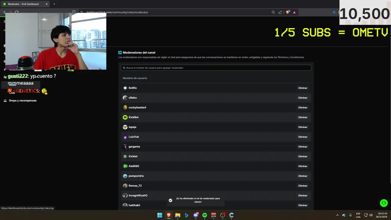Click Eliminar for KickBot
Screen dimensions: 391x220
pos(303,117)
